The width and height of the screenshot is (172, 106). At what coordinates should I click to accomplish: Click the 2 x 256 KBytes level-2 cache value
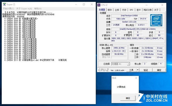click(147, 54)
